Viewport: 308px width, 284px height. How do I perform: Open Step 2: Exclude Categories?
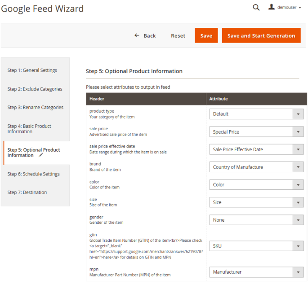pyautogui.click(x=35, y=89)
